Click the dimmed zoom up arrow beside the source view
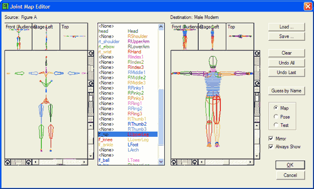This screenshot has height=189, width=314. click(x=91, y=89)
